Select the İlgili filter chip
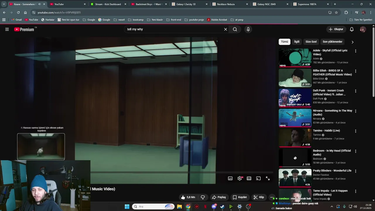 click(297, 42)
